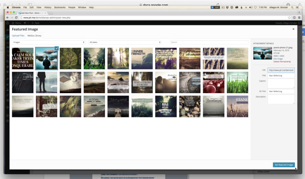
Task: Click the media Search field
Action: tap(209, 42)
